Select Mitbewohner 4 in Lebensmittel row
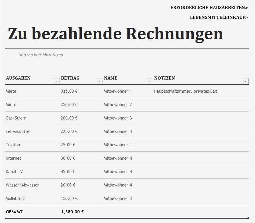Image resolution: width=255 pixels, height=223 pixels. [x=118, y=131]
